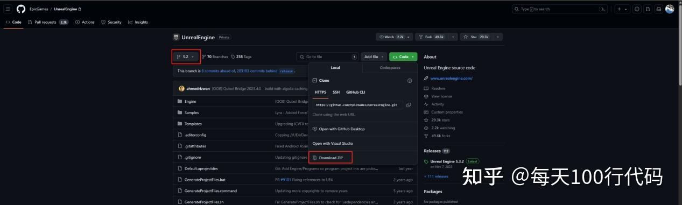
Task: Copy the HTTPS clone URL
Action: click(x=409, y=105)
